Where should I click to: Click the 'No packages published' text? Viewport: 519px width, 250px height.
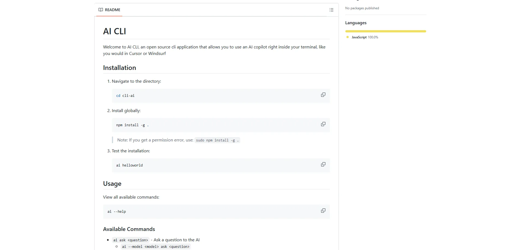362,8
